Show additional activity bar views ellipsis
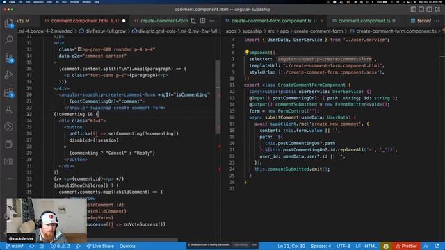Viewport: 445px width, 250px height. (9, 178)
